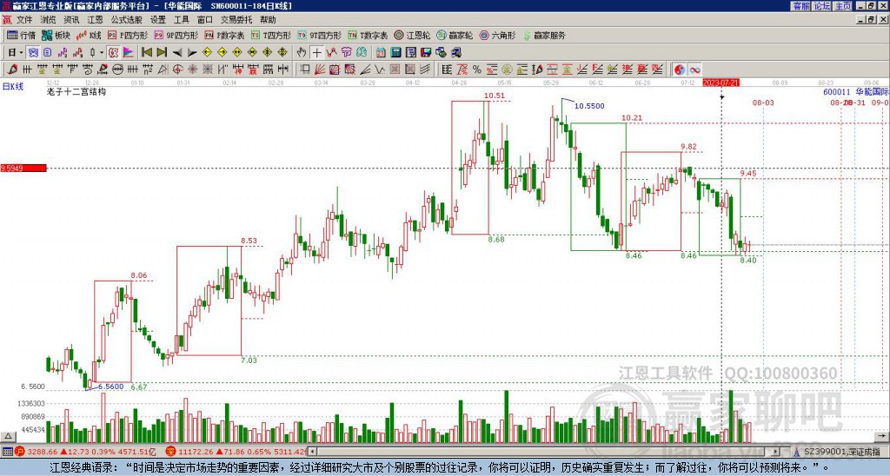The height and width of the screenshot is (476, 890).
Task: Click the 日K线 label
Action: tap(13, 87)
